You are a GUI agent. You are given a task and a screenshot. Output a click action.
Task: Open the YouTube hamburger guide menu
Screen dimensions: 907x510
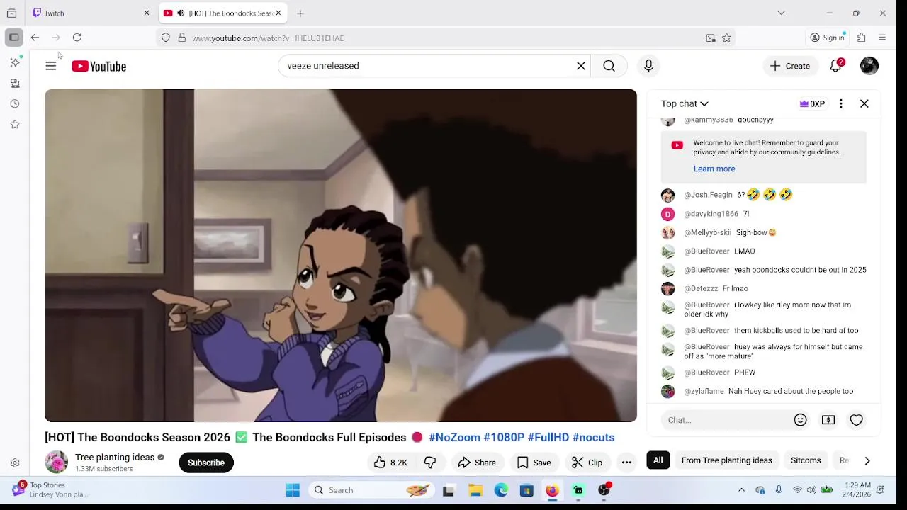(x=50, y=66)
